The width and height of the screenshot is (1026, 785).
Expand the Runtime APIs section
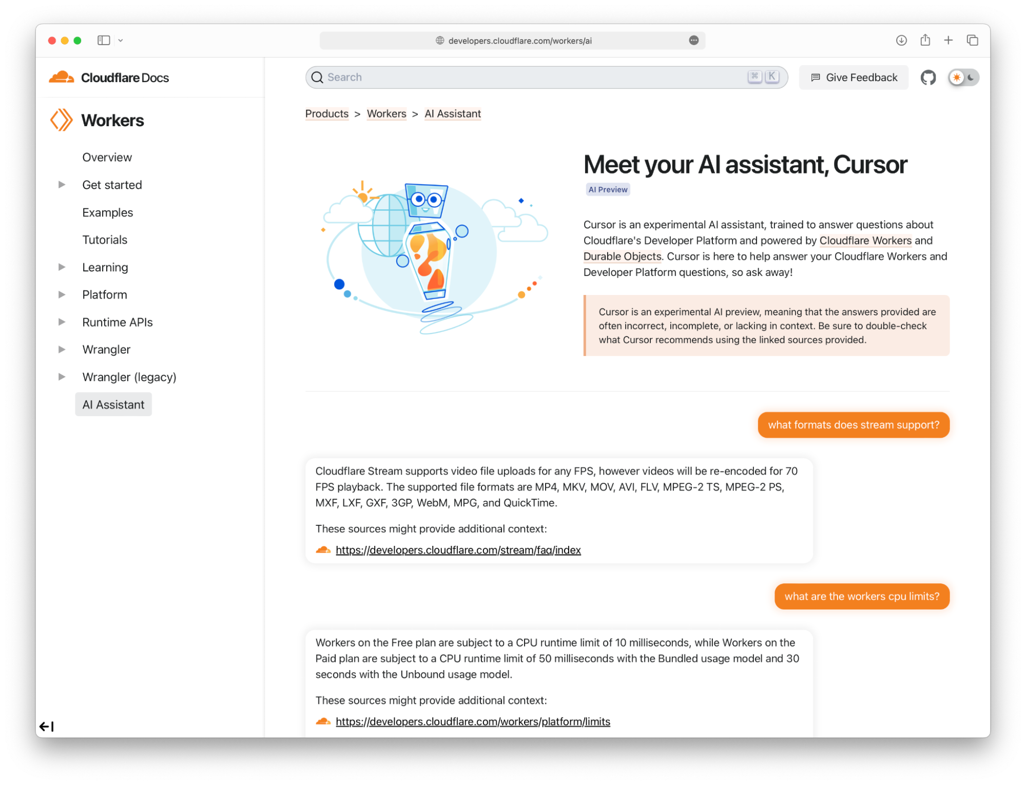62,322
